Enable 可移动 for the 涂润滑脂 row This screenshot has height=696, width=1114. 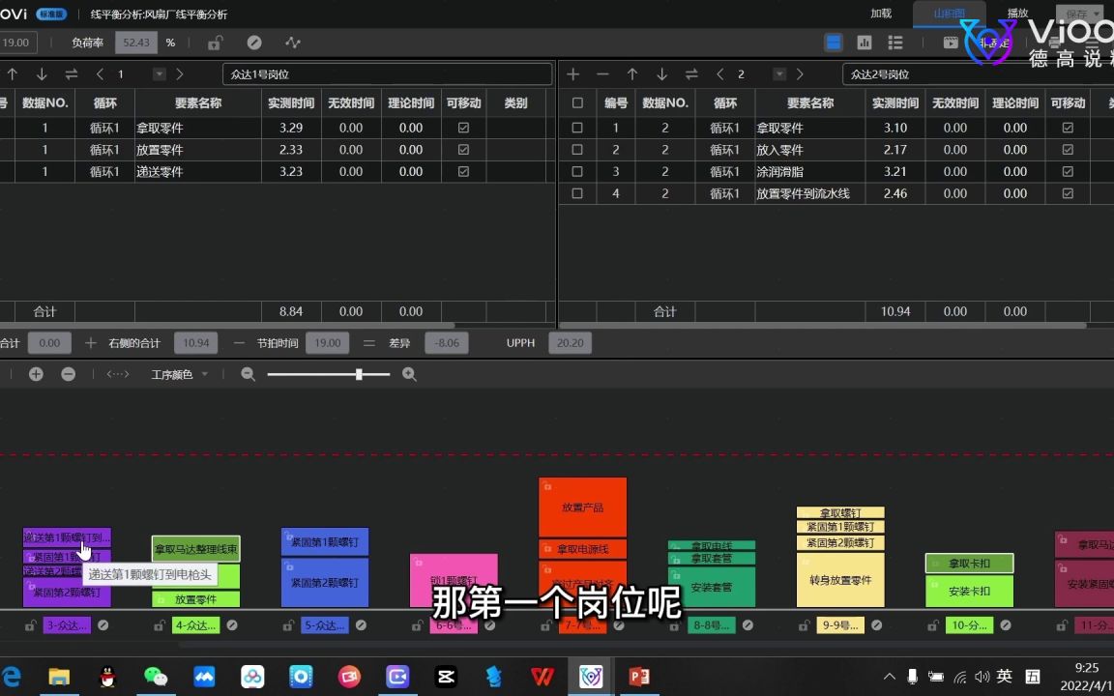(x=1068, y=171)
